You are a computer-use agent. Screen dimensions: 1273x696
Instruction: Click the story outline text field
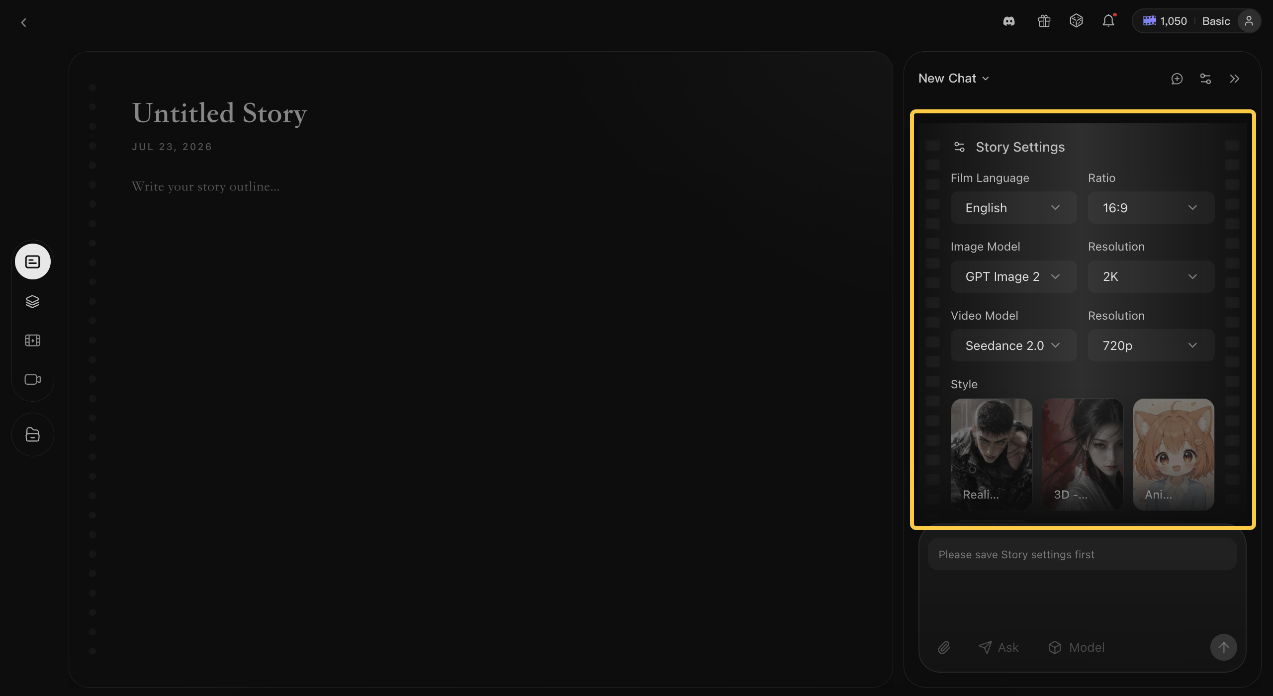(205, 186)
